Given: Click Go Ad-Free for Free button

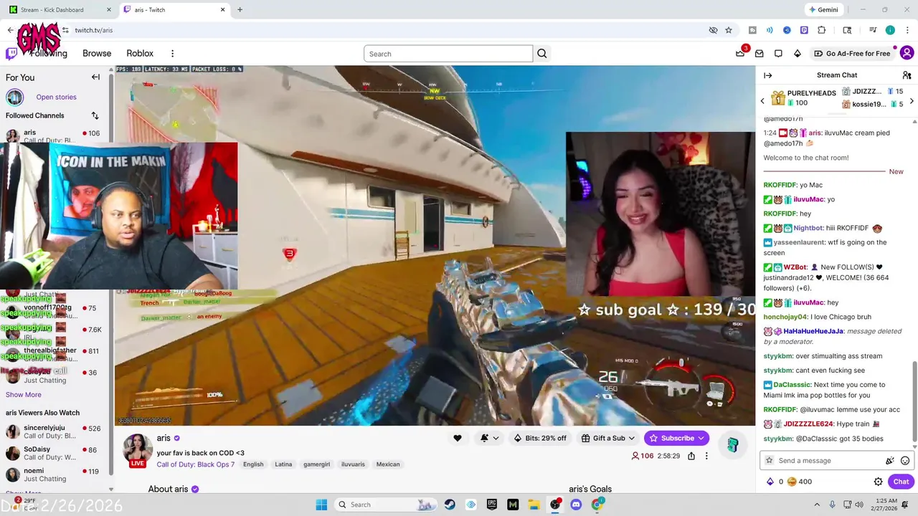Looking at the screenshot, I should click(x=851, y=54).
